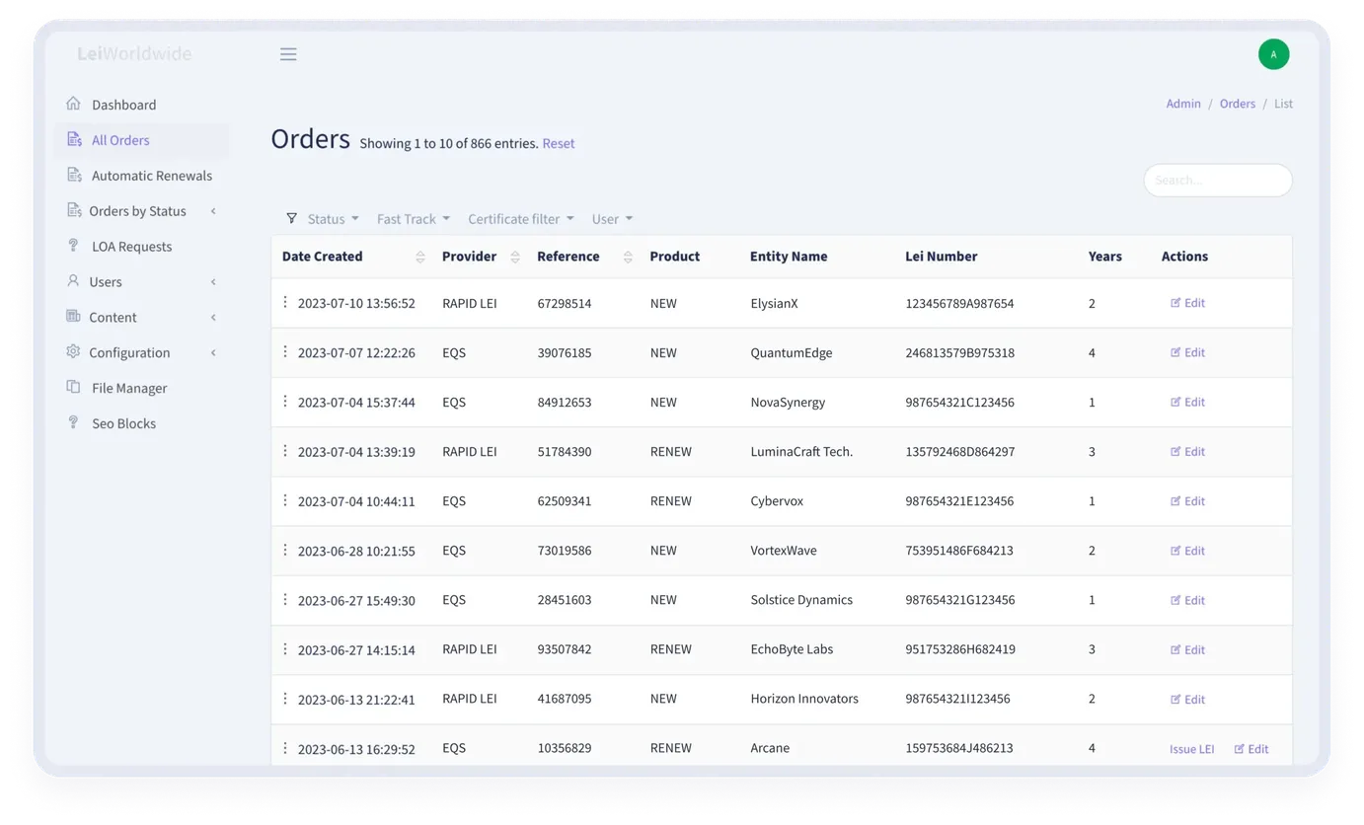Toggle sorting on the Reference column
This screenshot has width=1364, height=825.
click(x=628, y=257)
